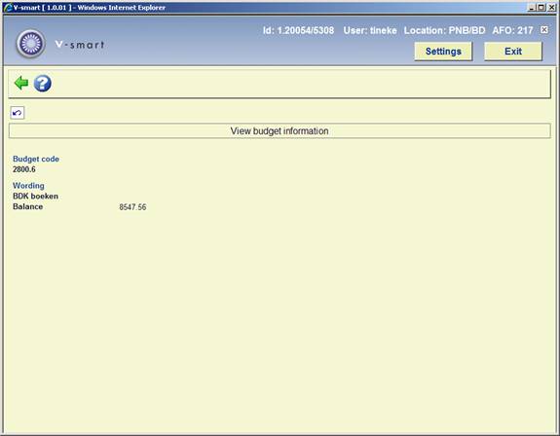Minimize the V-smart browser window
The height and width of the screenshot is (436, 560).
532,7
